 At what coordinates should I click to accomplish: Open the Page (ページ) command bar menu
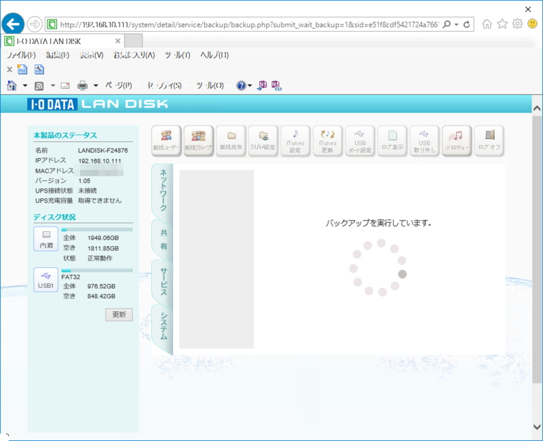(x=119, y=85)
